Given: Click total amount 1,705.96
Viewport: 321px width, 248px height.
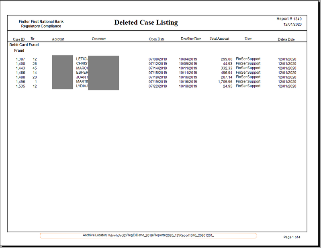Looking at the screenshot, I should [225, 82].
